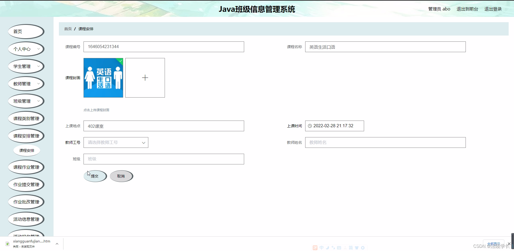Expand the 班级管理 sidebar menu
This screenshot has height=251, width=514.
point(26,101)
